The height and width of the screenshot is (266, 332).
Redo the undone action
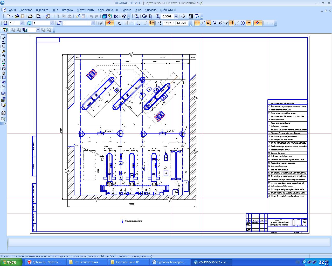click(96, 16)
